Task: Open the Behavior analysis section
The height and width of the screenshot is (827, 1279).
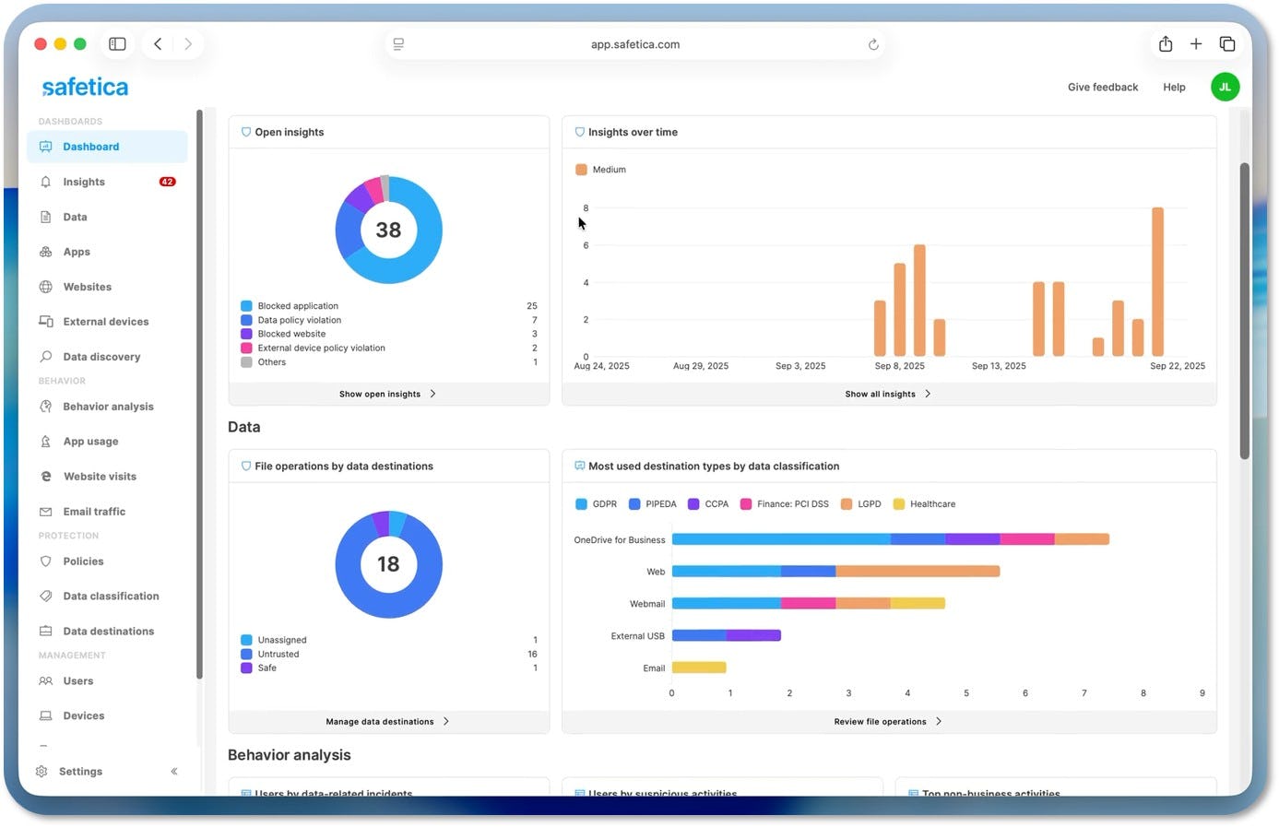Action: [106, 407]
